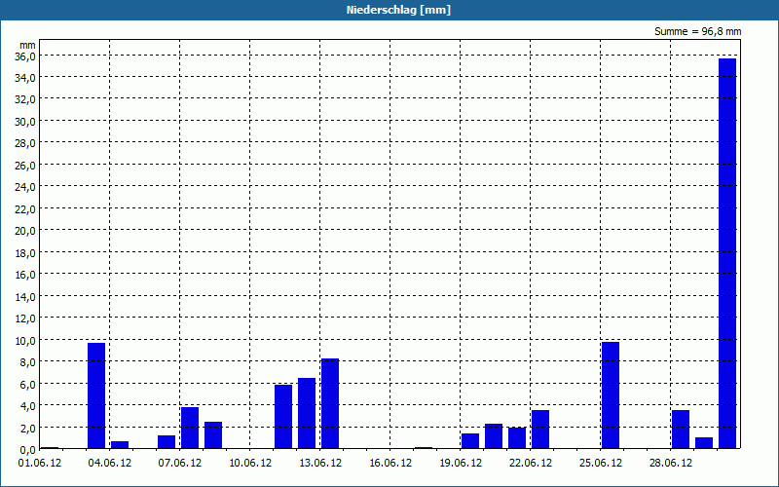779x487 pixels.
Task: Click the 26,0 y-axis label
Action: pos(25,165)
